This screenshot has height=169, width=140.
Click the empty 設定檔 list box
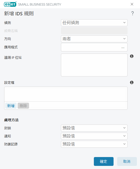(66, 94)
